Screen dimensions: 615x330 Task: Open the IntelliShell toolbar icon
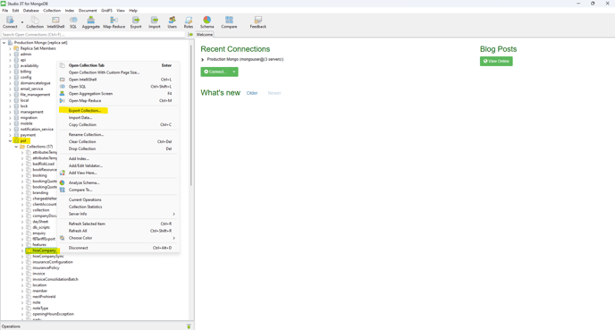[55, 22]
